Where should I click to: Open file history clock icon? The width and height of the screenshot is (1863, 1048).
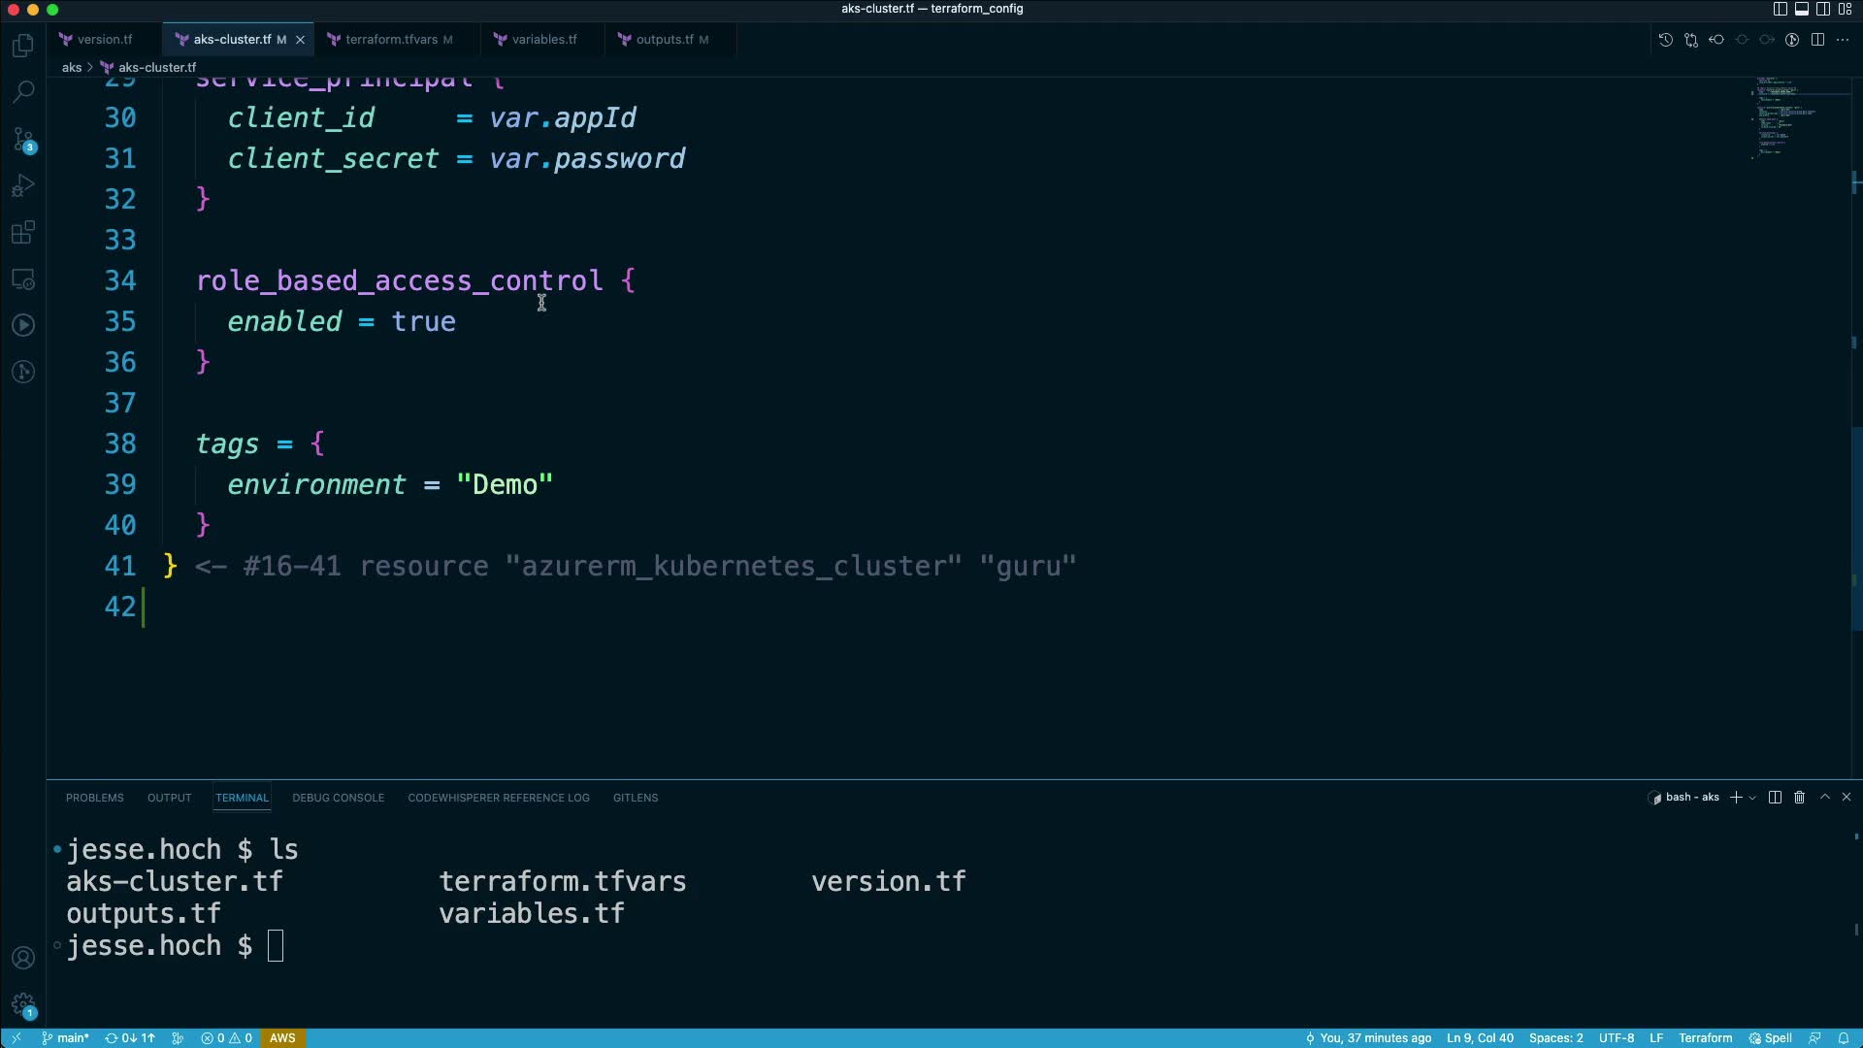tap(1665, 40)
